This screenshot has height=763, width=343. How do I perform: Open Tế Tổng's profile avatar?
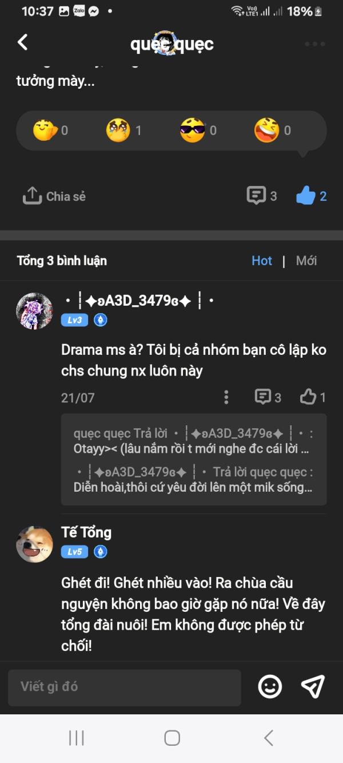34,544
